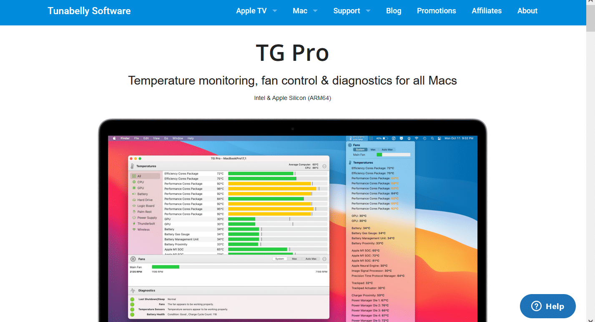Select the Palm Rest sidebar icon
Image resolution: width=595 pixels, height=322 pixels.
[134, 212]
